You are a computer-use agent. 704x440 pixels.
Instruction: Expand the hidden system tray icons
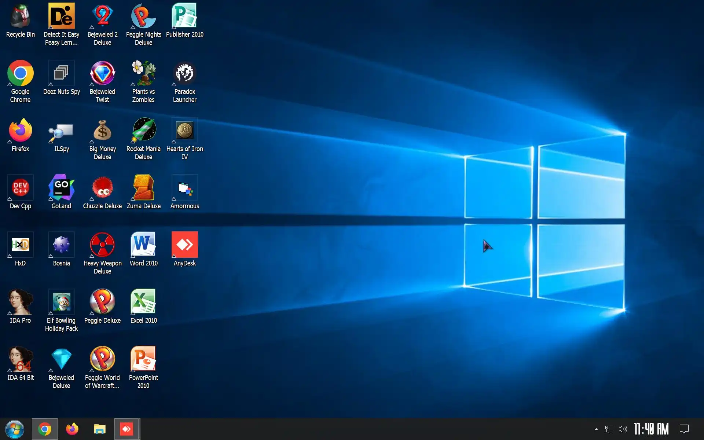click(x=596, y=429)
